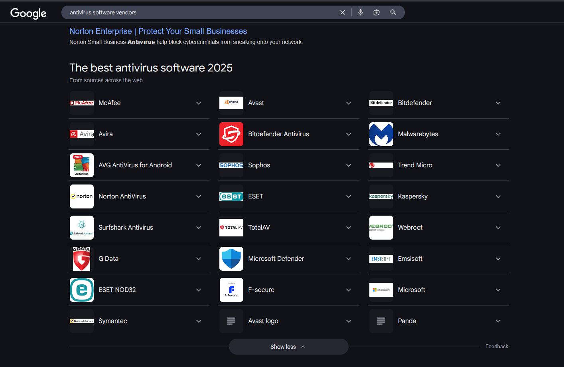This screenshot has height=367, width=564.
Task: Click the red Bitdefender Antivirus icon
Action: (x=231, y=134)
